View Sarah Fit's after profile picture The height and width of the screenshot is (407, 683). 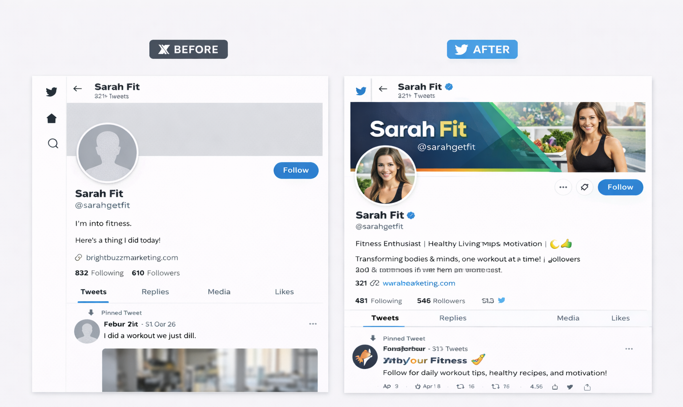click(386, 176)
